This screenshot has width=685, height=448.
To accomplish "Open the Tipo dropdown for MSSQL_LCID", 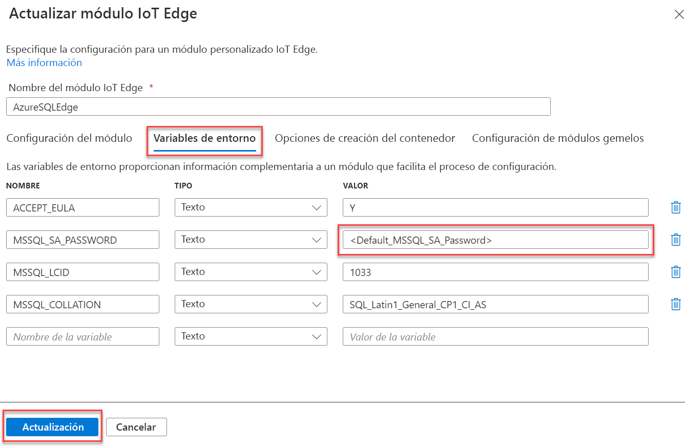I will coord(251,272).
